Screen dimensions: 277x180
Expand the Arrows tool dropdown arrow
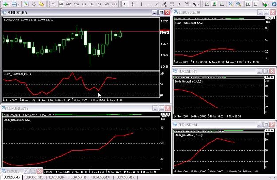[x=199, y=4]
